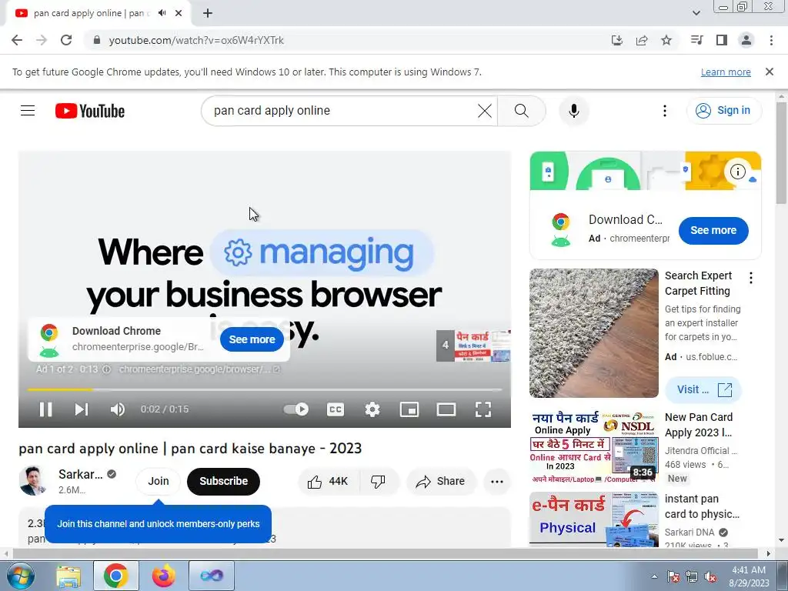Show hidden tray icons arrow

654,576
